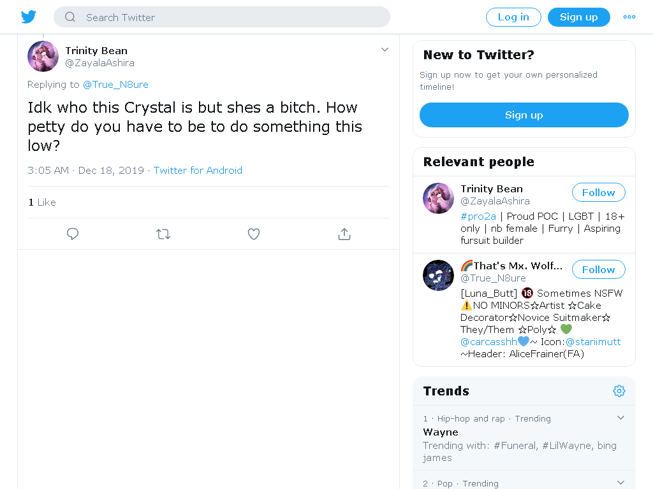
Task: Open the #pro2a hashtag link
Action: [x=478, y=216]
